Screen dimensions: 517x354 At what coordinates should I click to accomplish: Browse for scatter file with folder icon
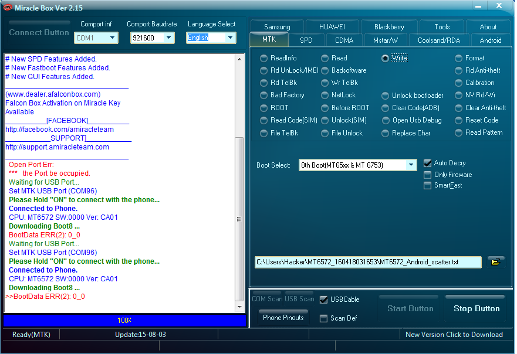[495, 262]
